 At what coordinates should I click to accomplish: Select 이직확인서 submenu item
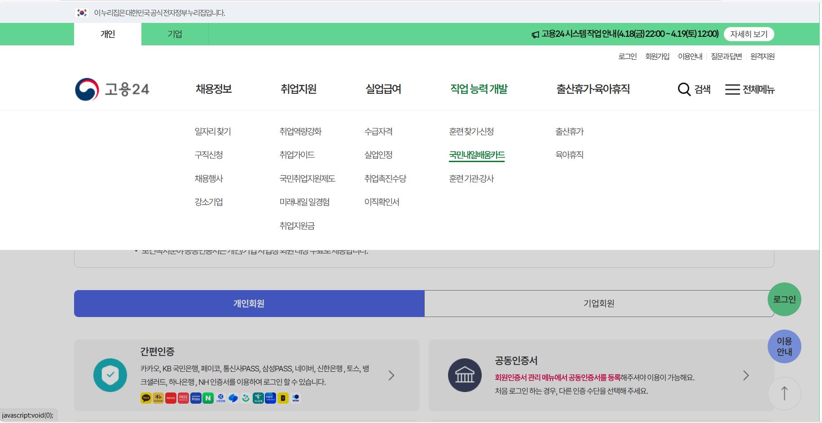point(382,202)
